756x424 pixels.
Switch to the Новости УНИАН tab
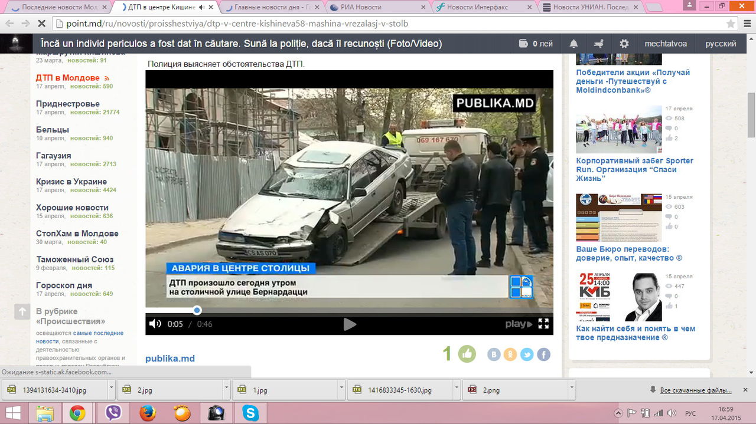pos(589,7)
